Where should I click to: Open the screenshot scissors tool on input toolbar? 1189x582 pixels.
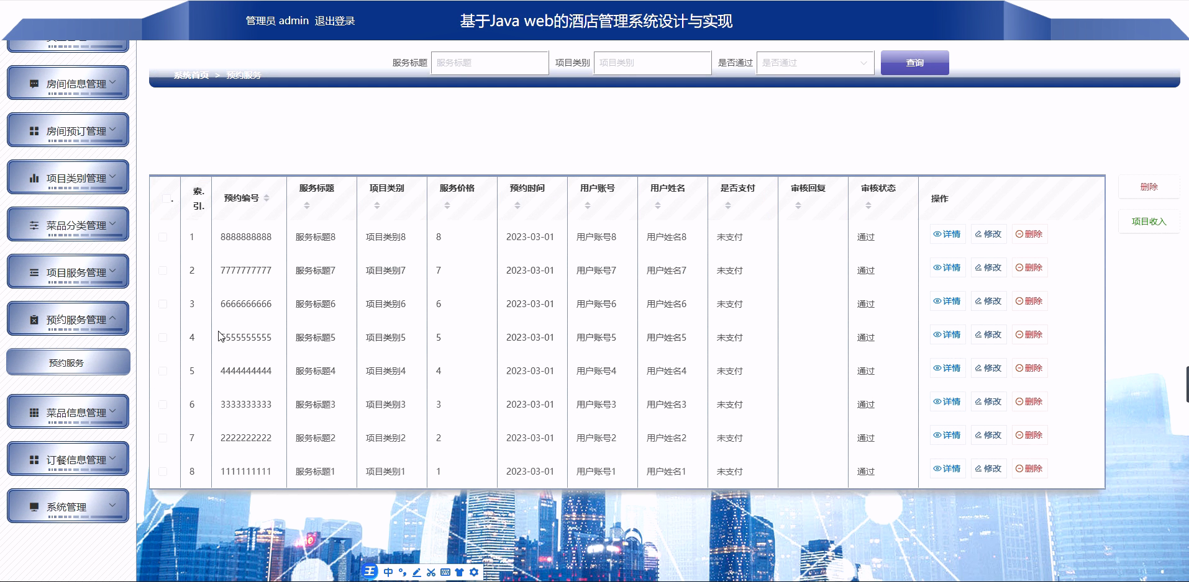[x=431, y=572]
